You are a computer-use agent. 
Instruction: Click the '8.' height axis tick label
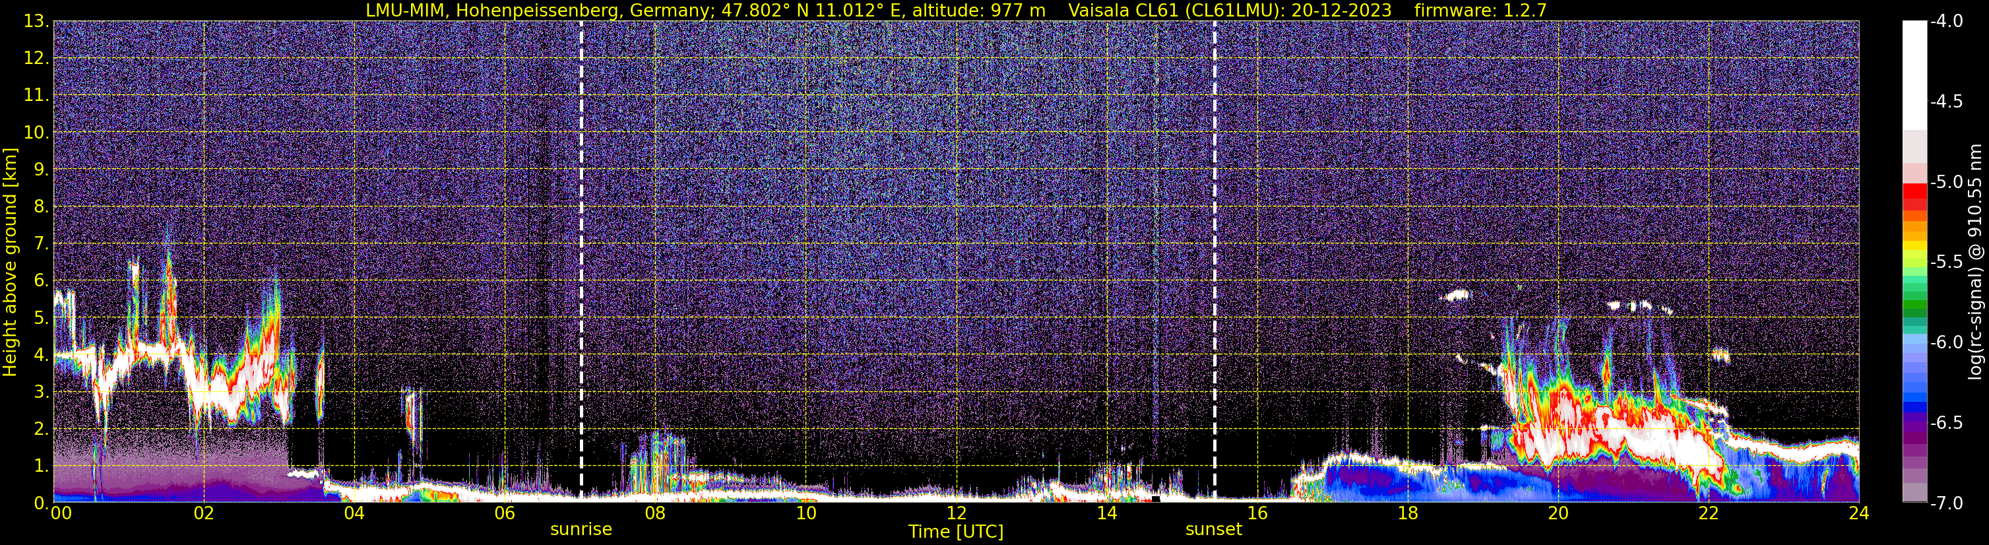[x=42, y=207]
